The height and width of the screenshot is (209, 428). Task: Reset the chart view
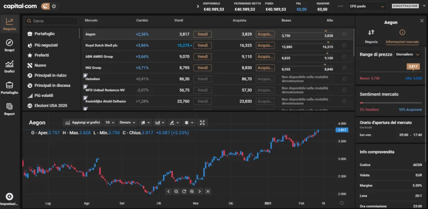click(x=184, y=191)
